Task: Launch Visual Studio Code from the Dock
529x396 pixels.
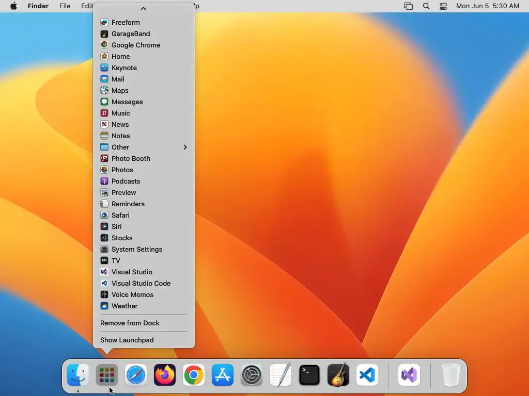Action: 367,375
